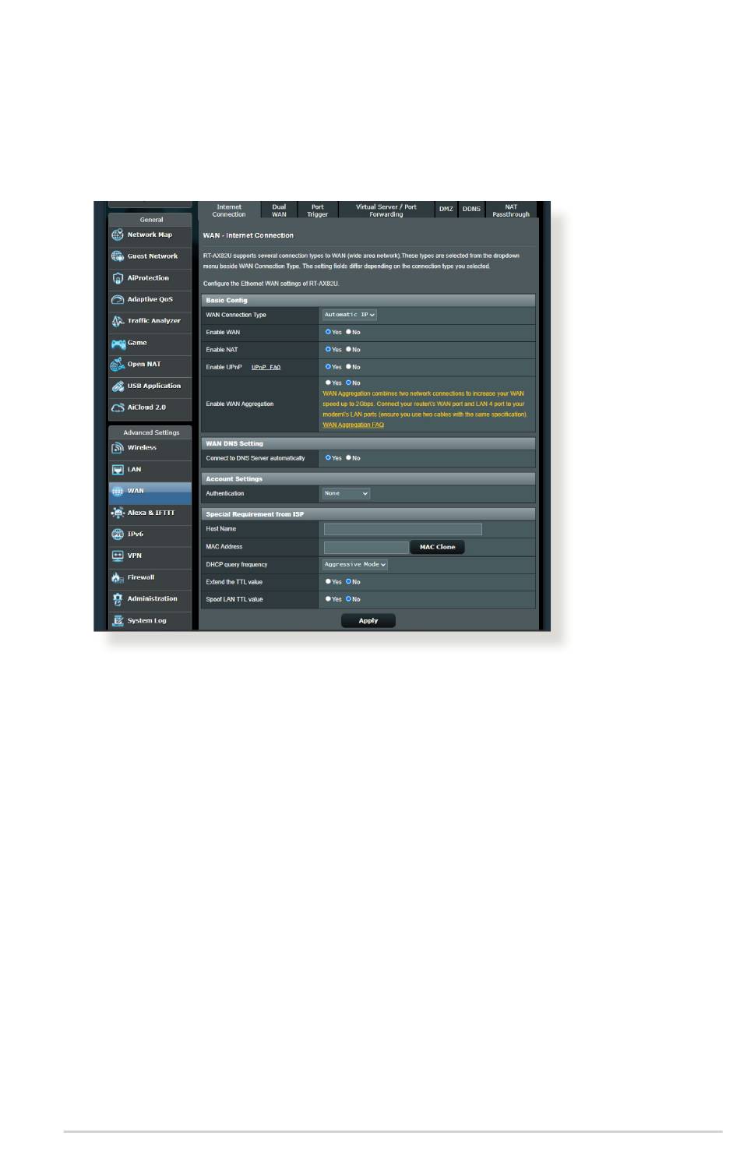Switch to the DMZ tab
740x1157 pixels.
point(446,210)
